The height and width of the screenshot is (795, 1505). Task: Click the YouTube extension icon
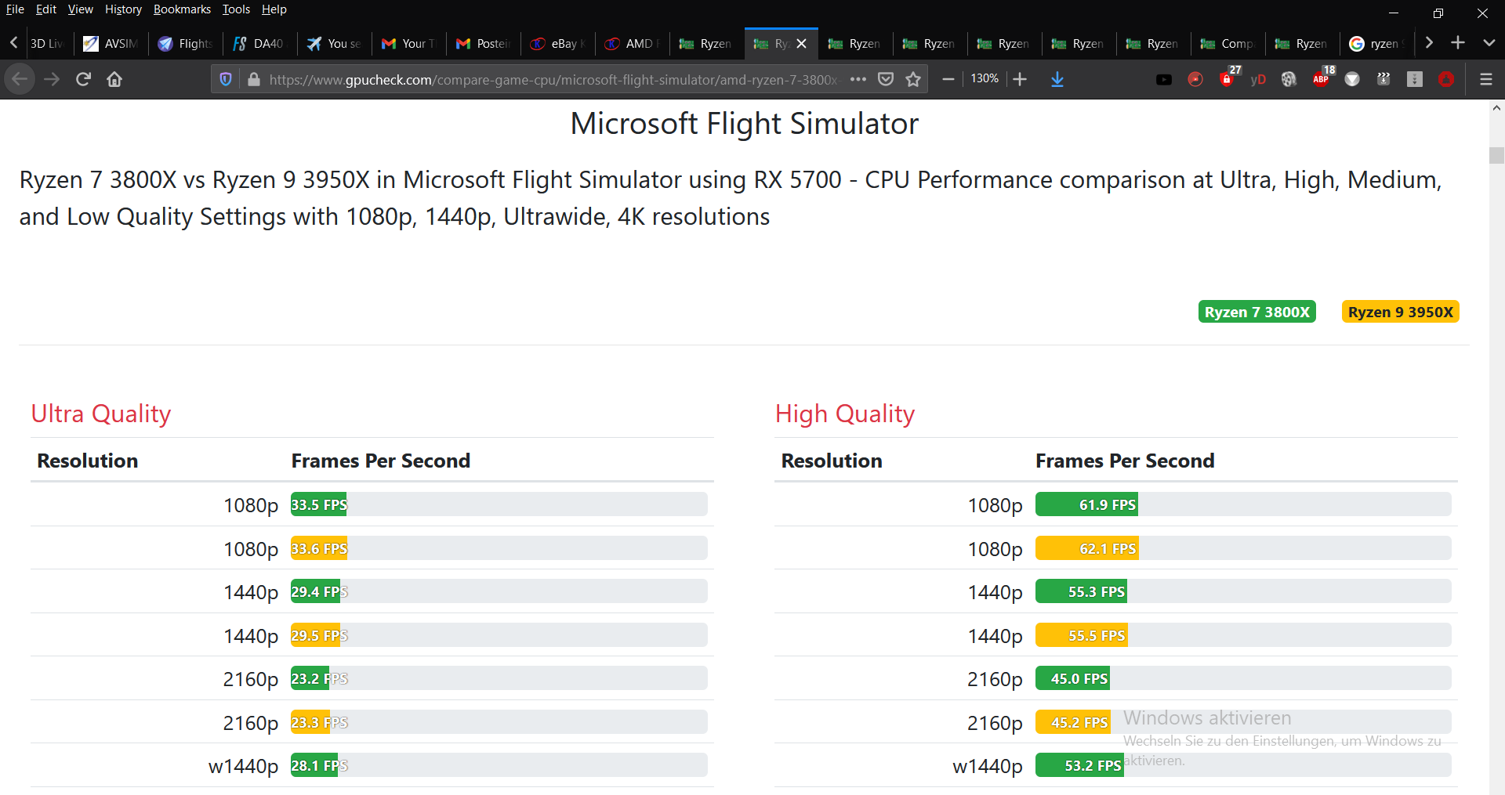1164,79
